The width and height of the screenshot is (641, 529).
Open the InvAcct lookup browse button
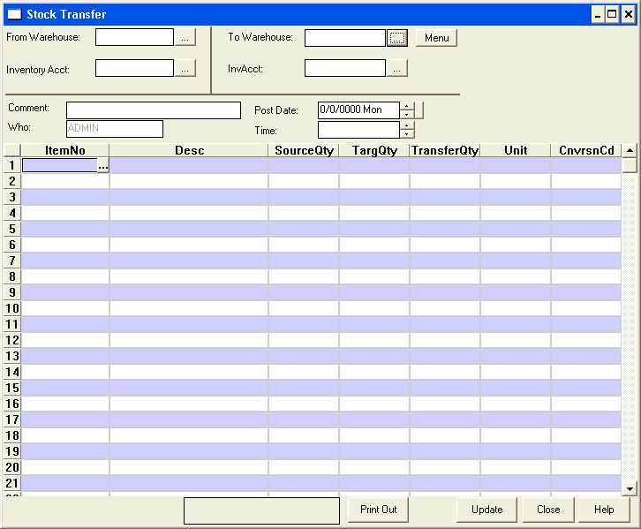pyautogui.click(x=397, y=68)
